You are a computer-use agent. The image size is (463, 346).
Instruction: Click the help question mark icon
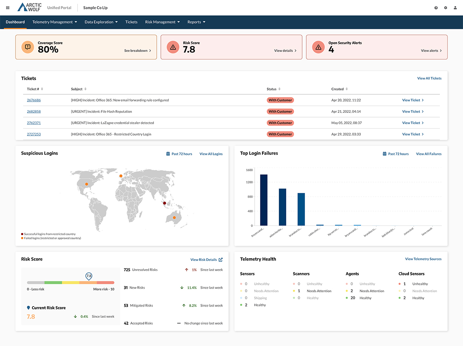coord(436,8)
